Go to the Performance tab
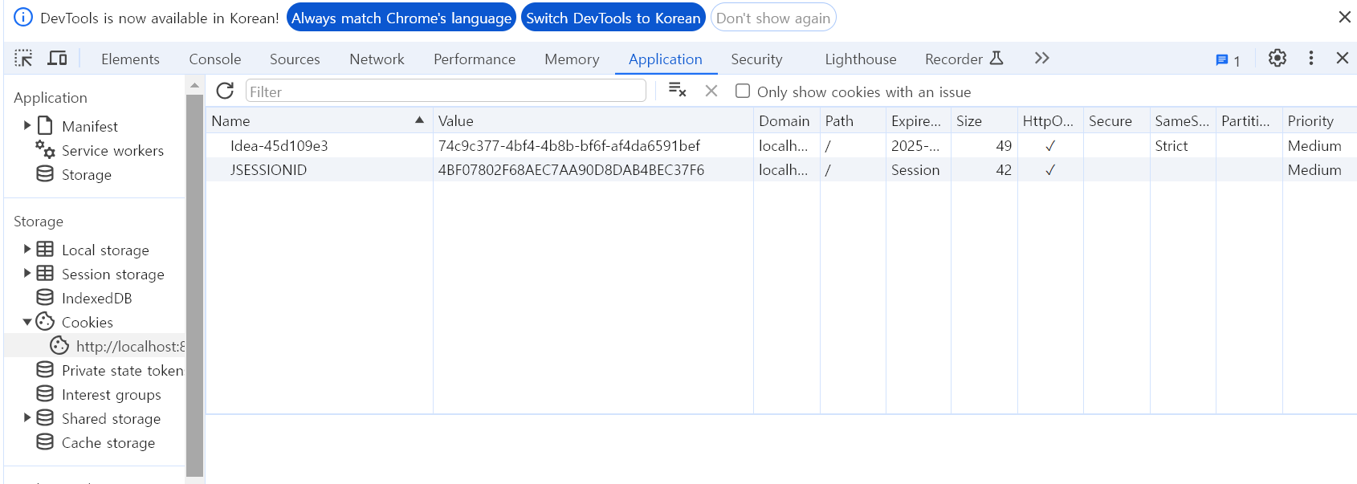Screen dimensions: 1357x484 (x=475, y=59)
